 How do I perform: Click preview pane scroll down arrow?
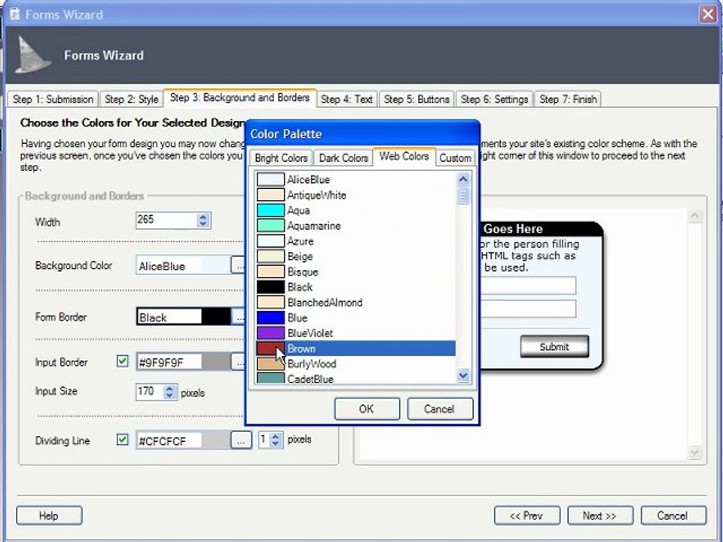695,452
